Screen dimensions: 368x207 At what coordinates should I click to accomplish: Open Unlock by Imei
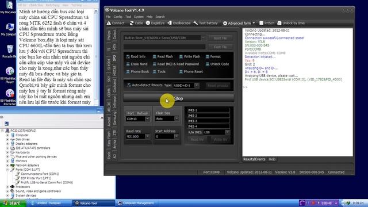point(291,23)
